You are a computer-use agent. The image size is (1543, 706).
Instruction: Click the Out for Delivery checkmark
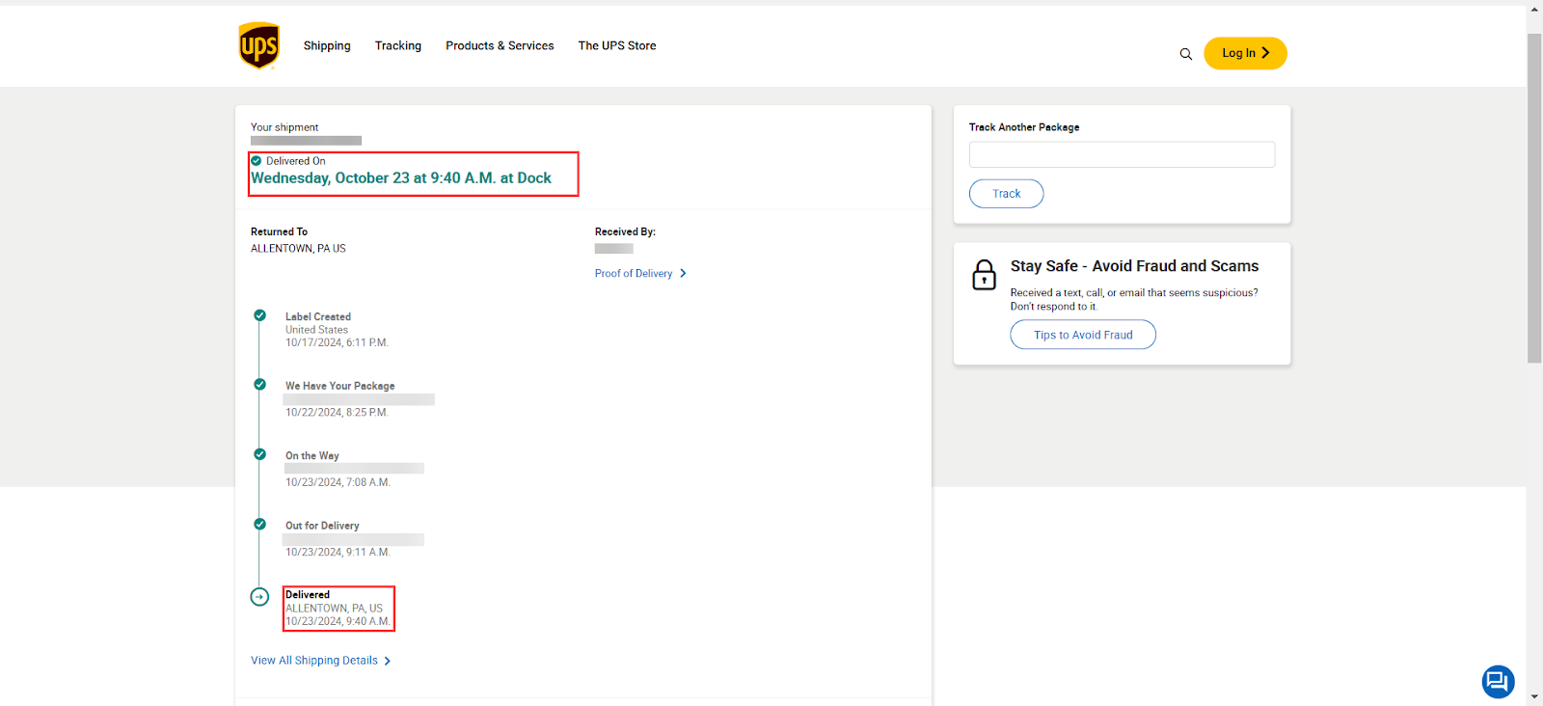click(259, 525)
